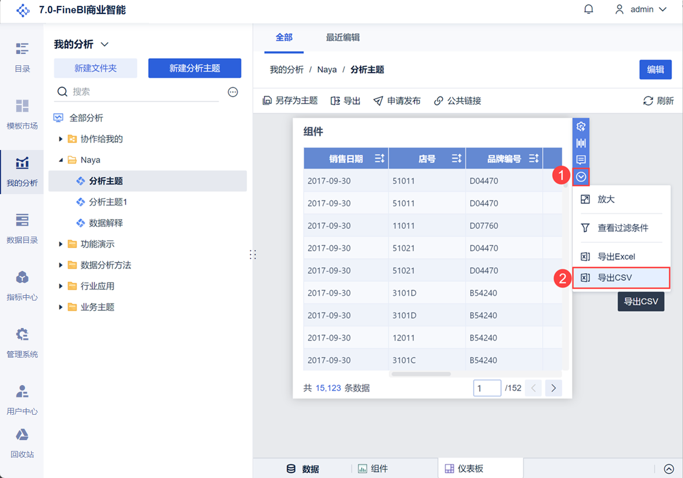Switch to the 全部 tab
Screen dimensions: 683x478
(284, 37)
